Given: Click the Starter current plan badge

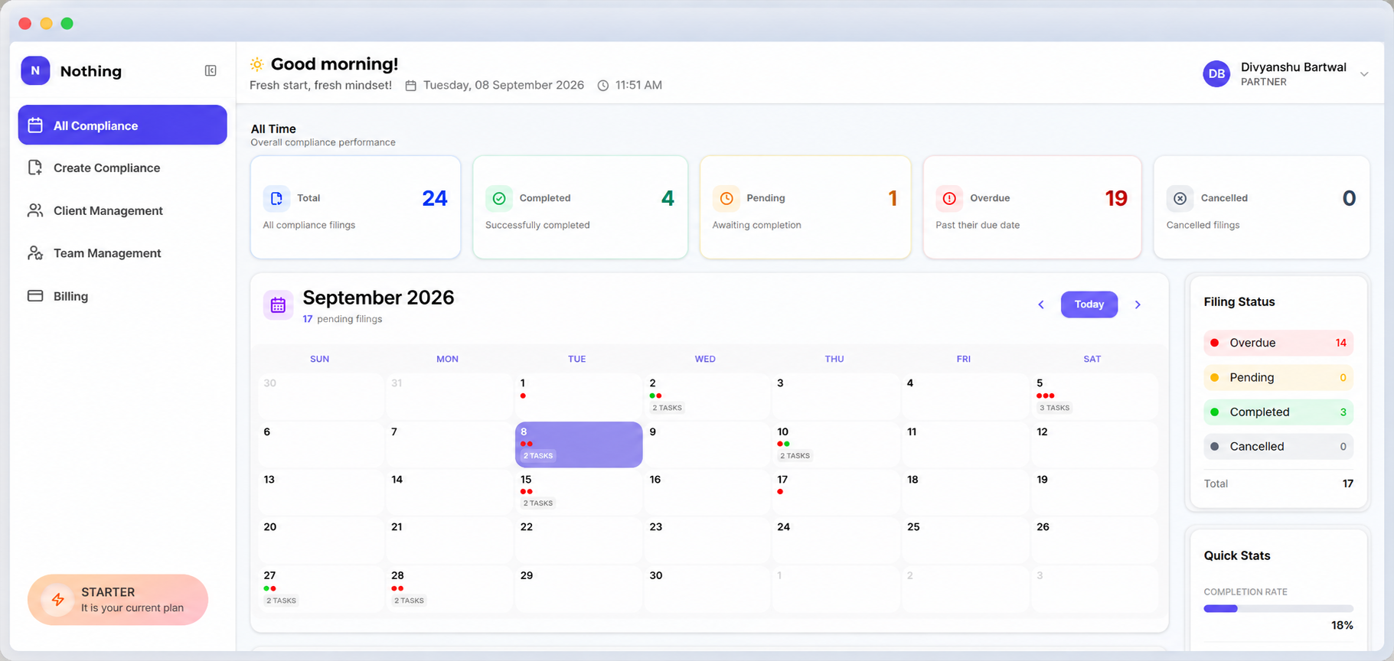Looking at the screenshot, I should point(118,600).
